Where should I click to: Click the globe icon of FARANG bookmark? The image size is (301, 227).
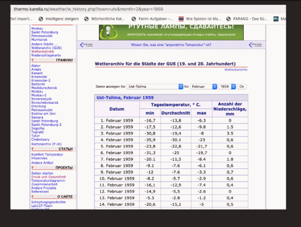click(x=228, y=19)
